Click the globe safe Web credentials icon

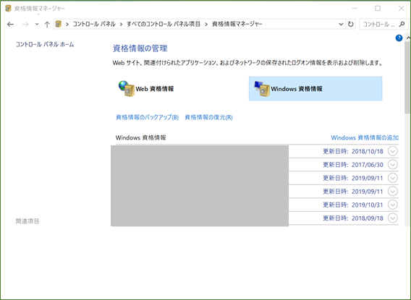click(x=127, y=89)
